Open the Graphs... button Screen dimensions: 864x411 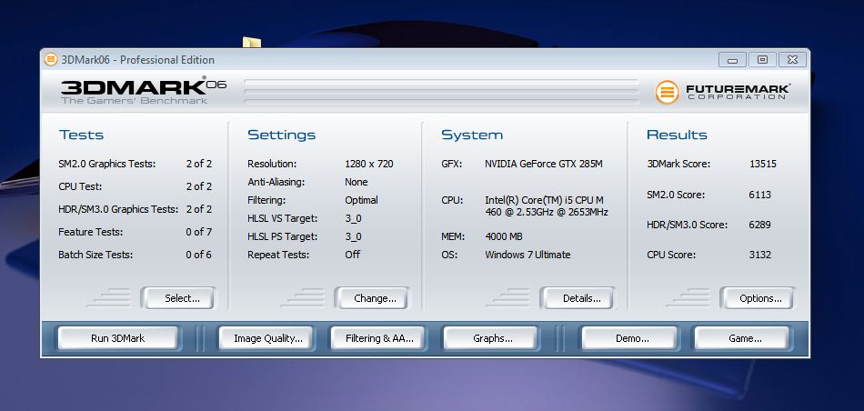pyautogui.click(x=490, y=338)
